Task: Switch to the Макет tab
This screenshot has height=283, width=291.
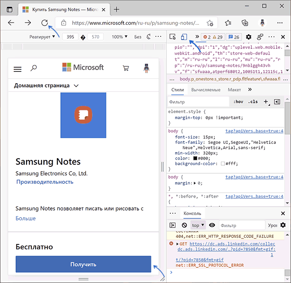Action: point(235,90)
